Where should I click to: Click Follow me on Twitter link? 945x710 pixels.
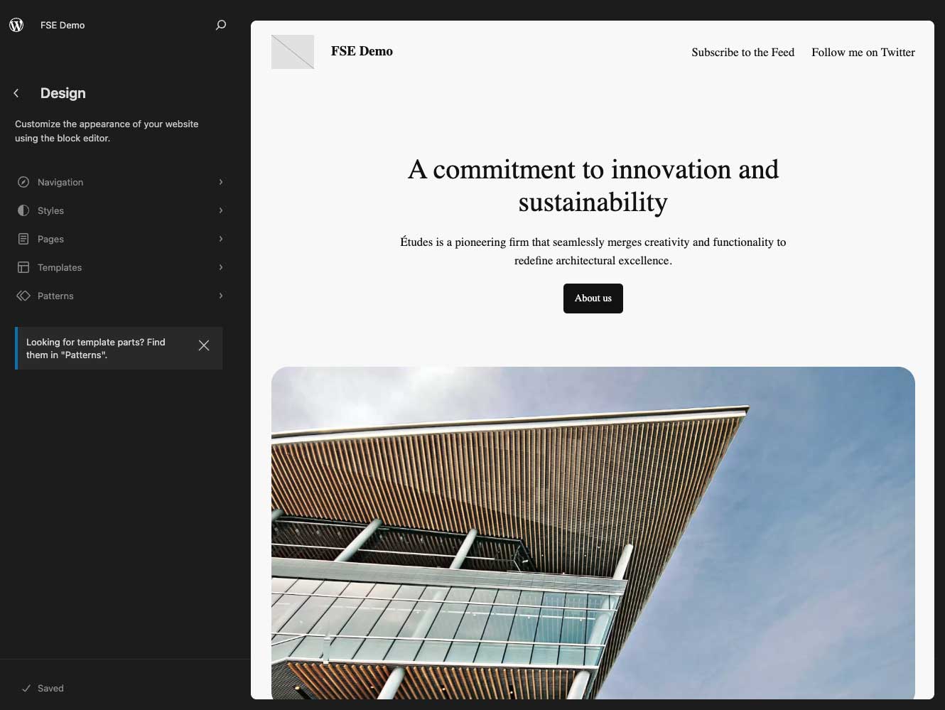[863, 52]
